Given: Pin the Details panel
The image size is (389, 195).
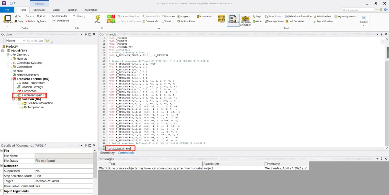Looking at the screenshot, I should pyautogui.click(x=86, y=145).
